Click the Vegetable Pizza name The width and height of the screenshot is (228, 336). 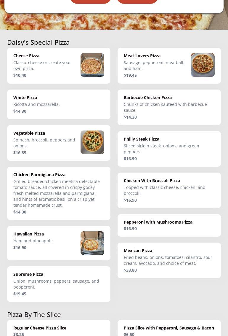pos(29,133)
